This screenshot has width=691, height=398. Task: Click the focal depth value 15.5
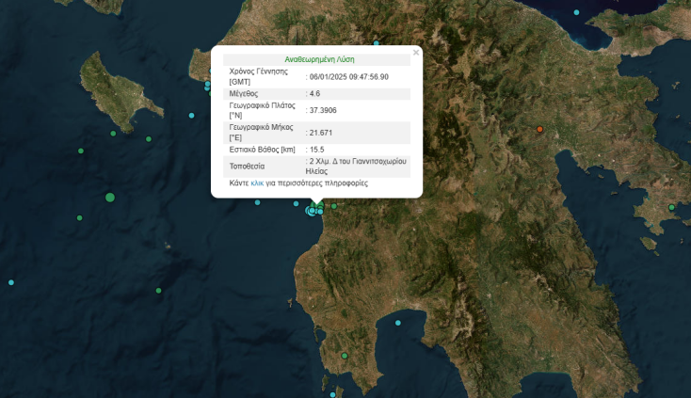pos(316,150)
